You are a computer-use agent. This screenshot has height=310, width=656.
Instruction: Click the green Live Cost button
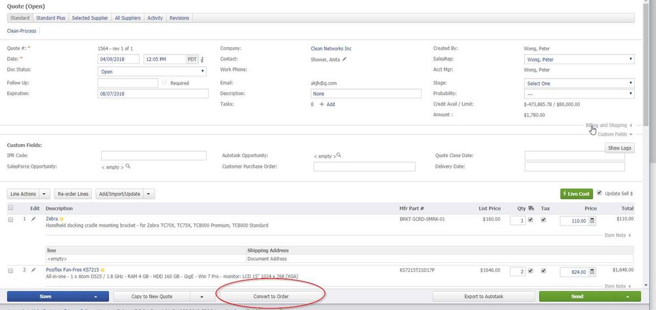click(576, 194)
